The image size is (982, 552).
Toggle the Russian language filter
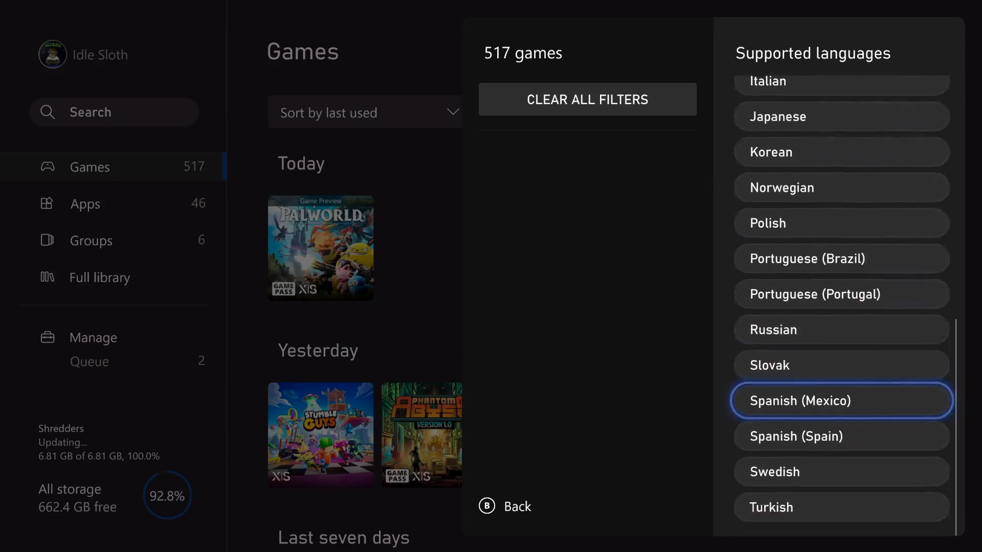841,330
